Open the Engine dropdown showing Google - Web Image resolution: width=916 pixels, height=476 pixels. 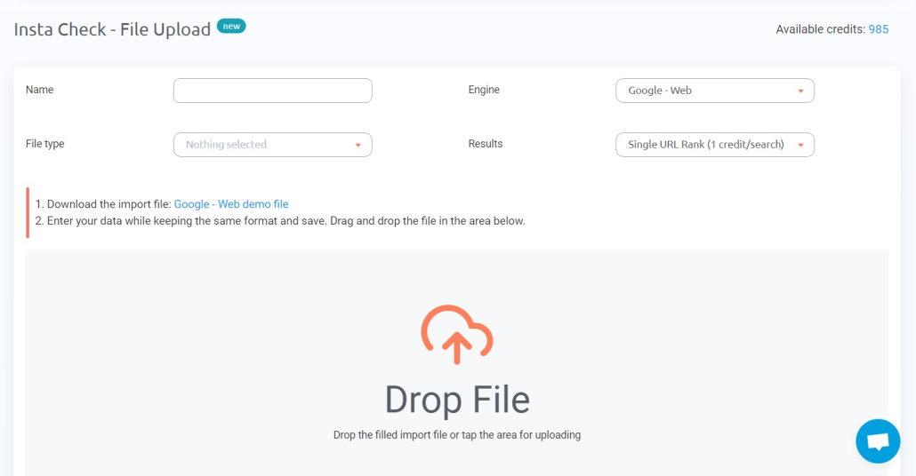click(715, 91)
